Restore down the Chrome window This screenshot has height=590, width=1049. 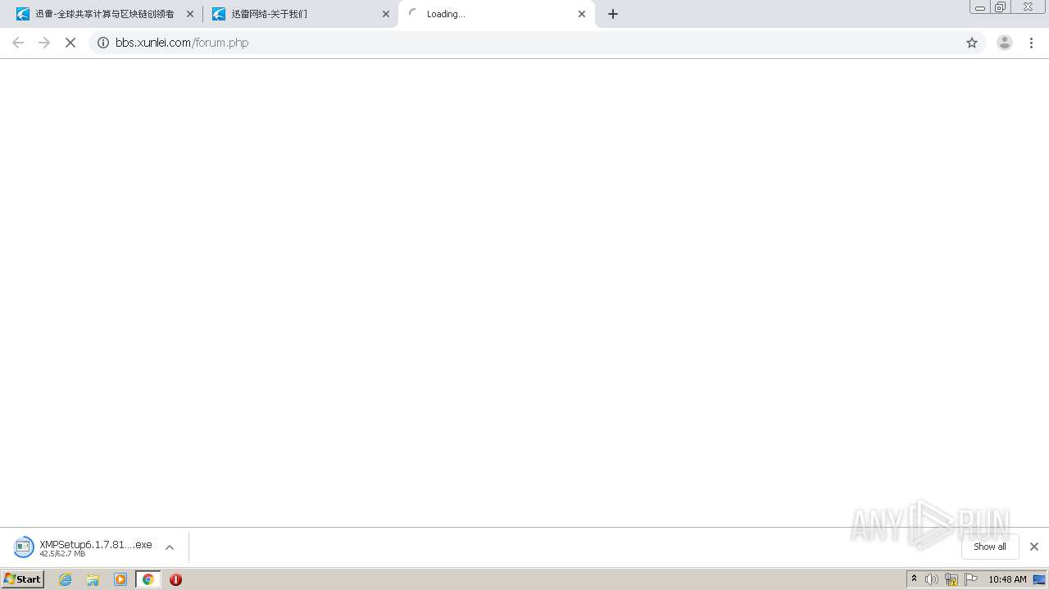pyautogui.click(x=1001, y=7)
